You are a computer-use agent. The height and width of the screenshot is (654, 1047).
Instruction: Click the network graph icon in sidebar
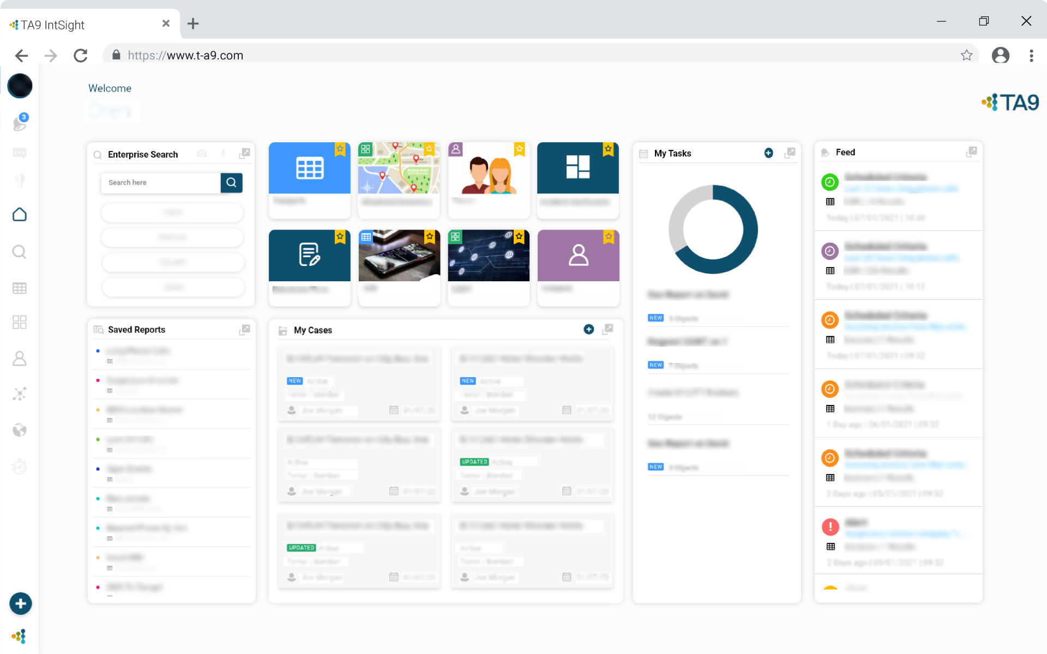20,394
